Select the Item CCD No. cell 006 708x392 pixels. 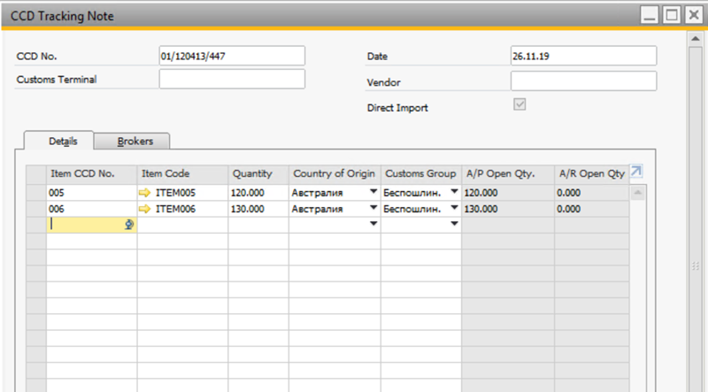[92, 209]
